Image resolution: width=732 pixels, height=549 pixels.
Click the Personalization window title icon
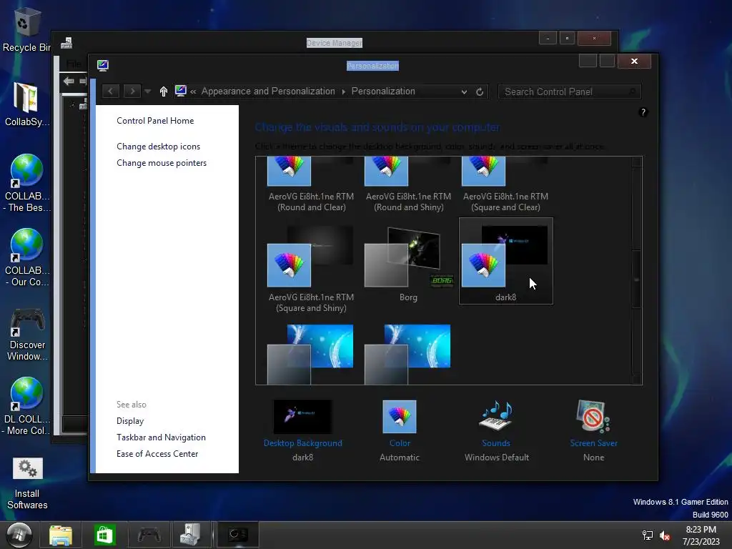pyautogui.click(x=103, y=65)
